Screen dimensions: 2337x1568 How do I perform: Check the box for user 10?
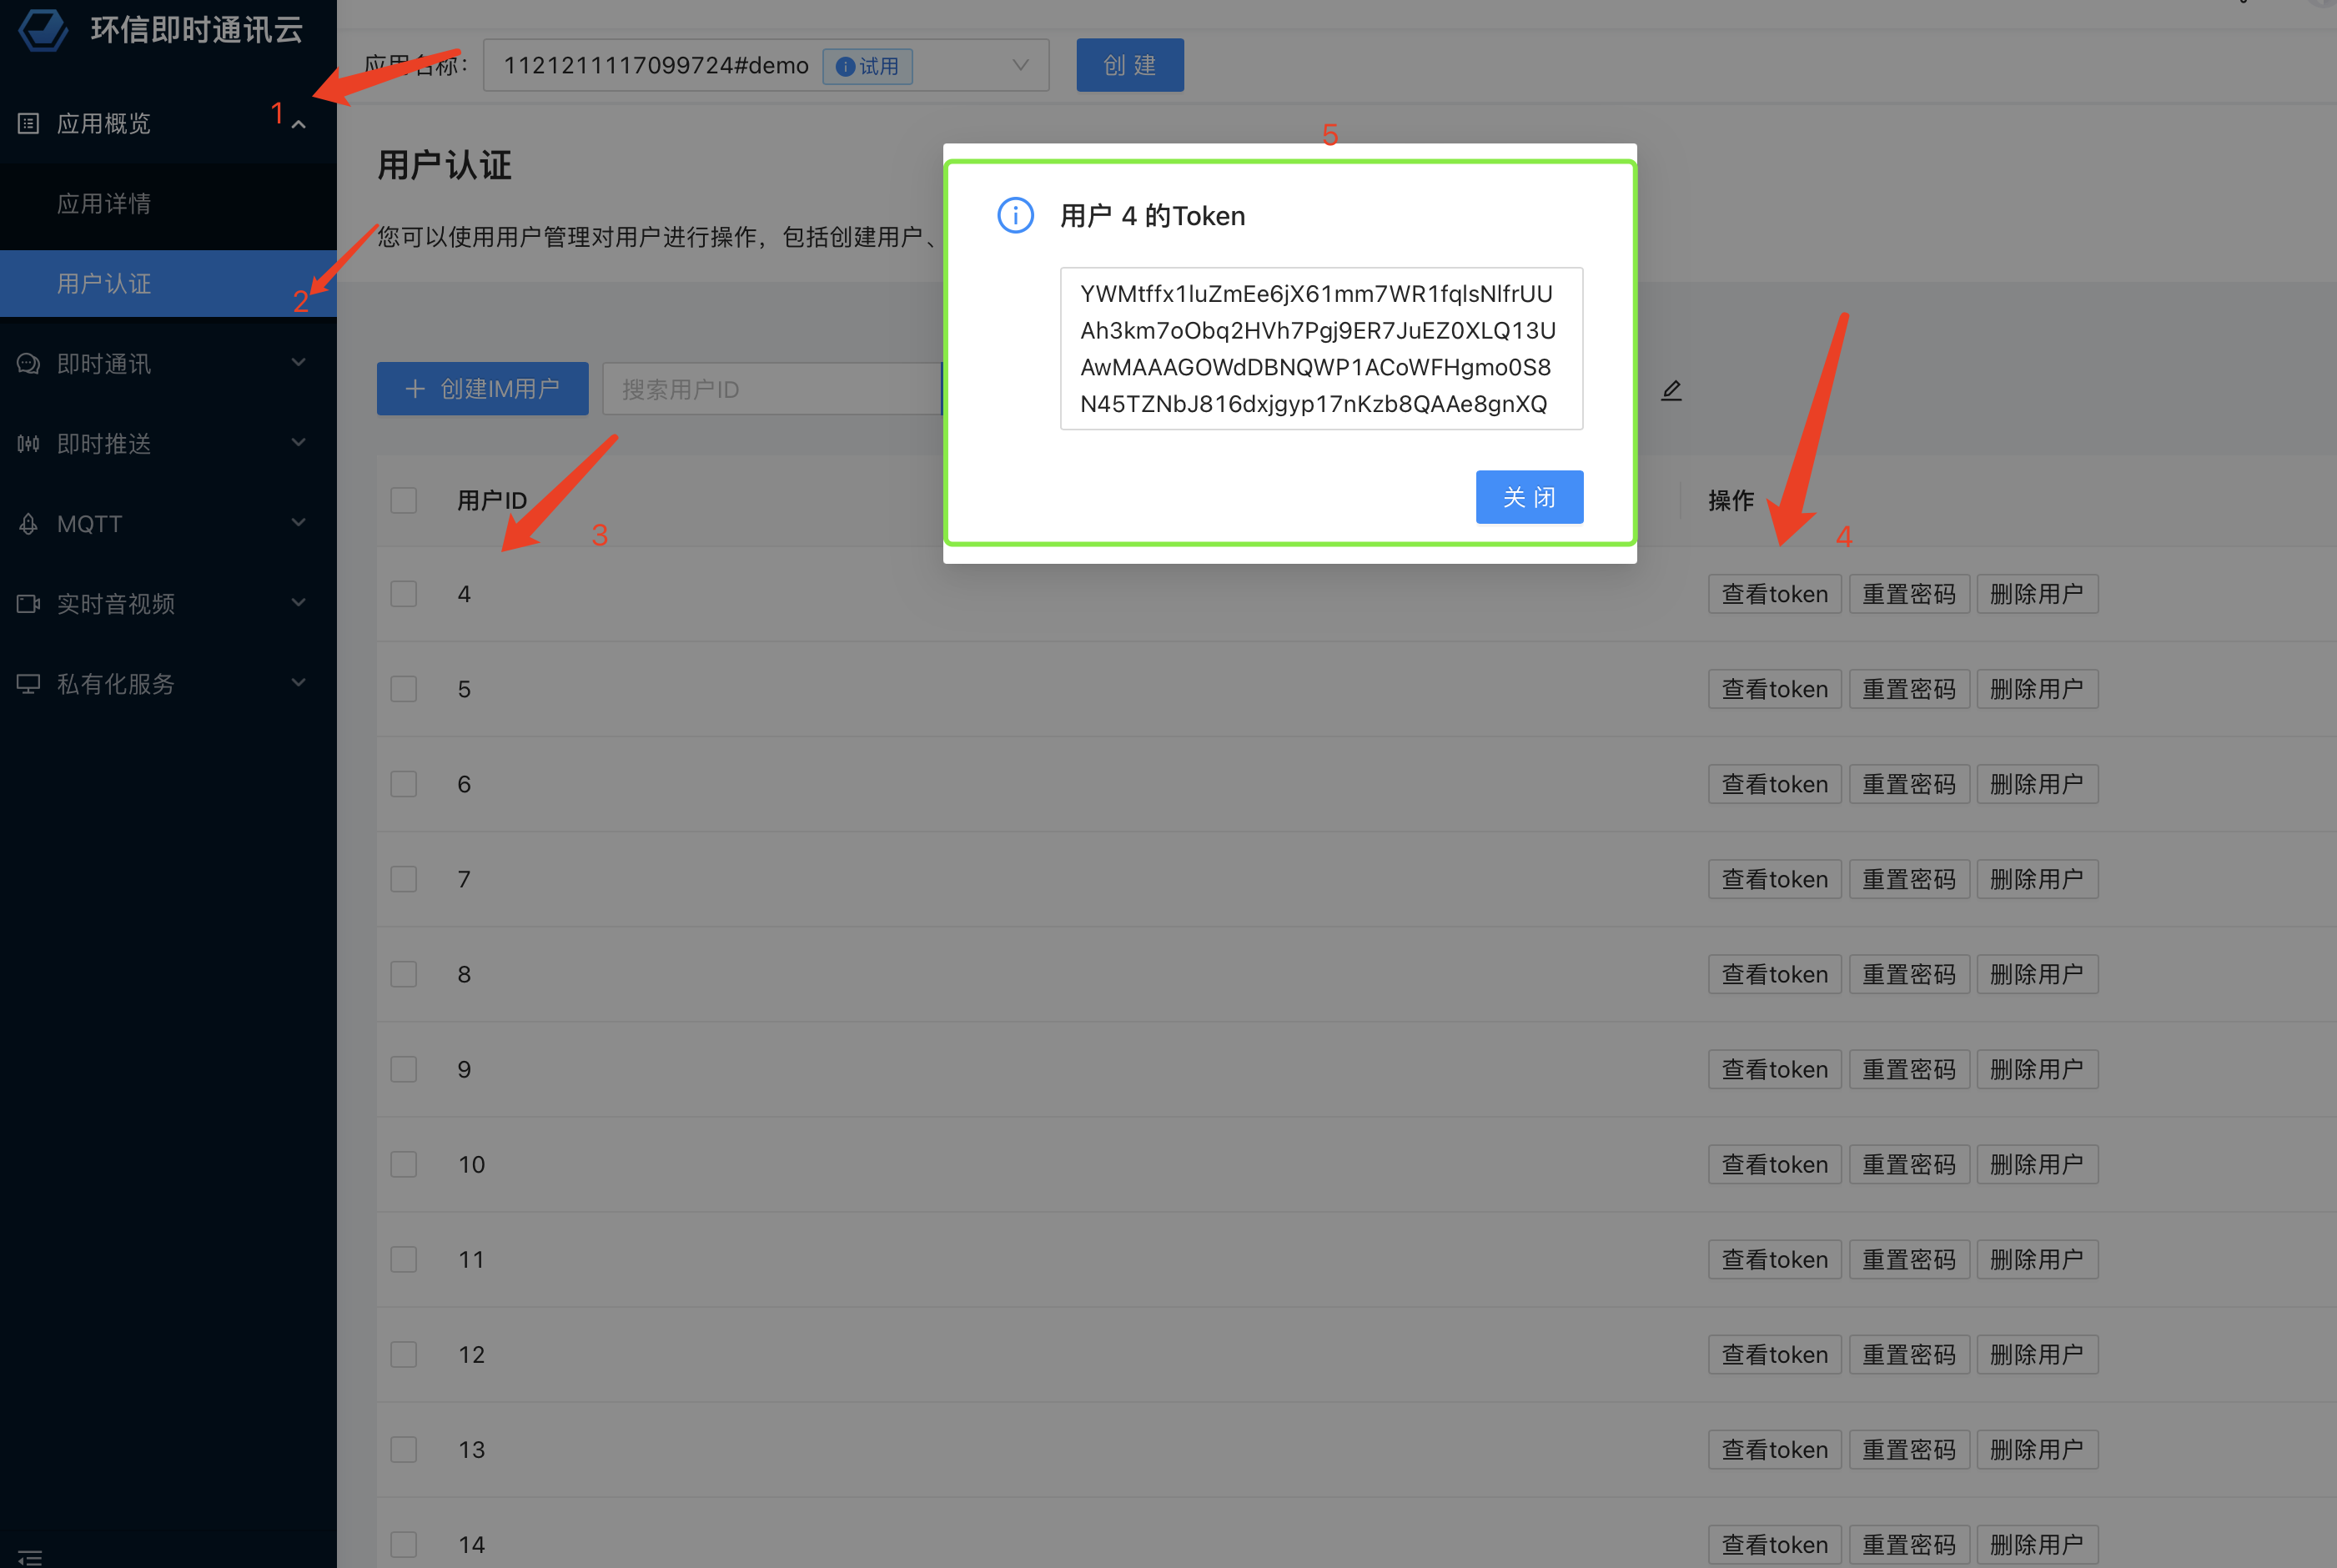pyautogui.click(x=404, y=1164)
